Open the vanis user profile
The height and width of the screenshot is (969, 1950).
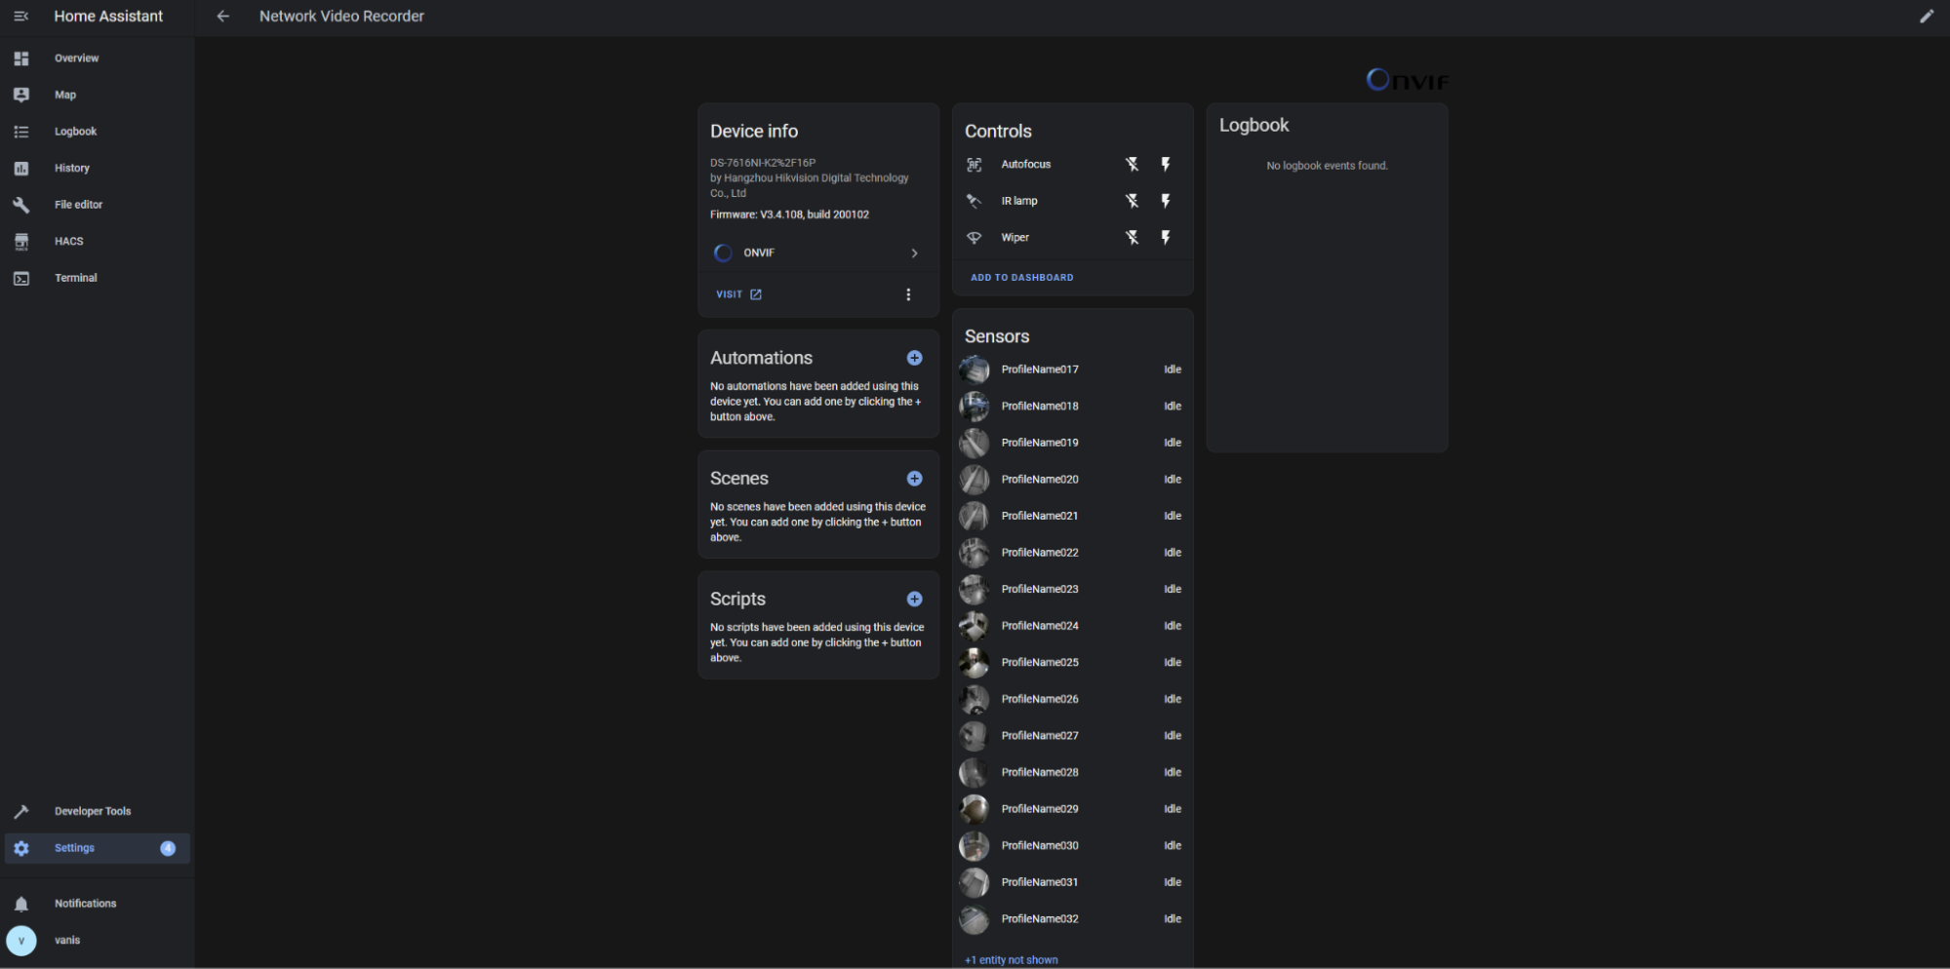66,941
